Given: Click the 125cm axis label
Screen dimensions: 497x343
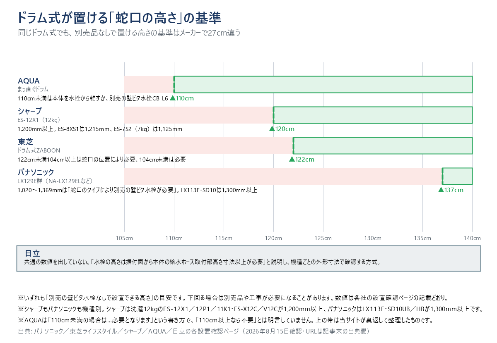Looking at the screenshot, I should (x=323, y=238).
